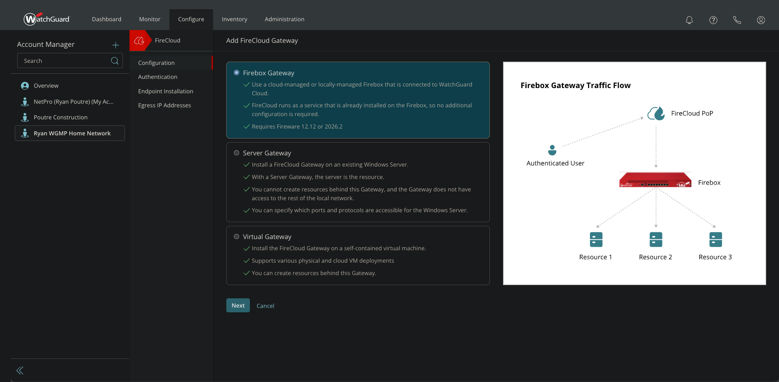Image resolution: width=779 pixels, height=382 pixels.
Task: Collapse the sidebar with double chevron
Action: point(20,370)
